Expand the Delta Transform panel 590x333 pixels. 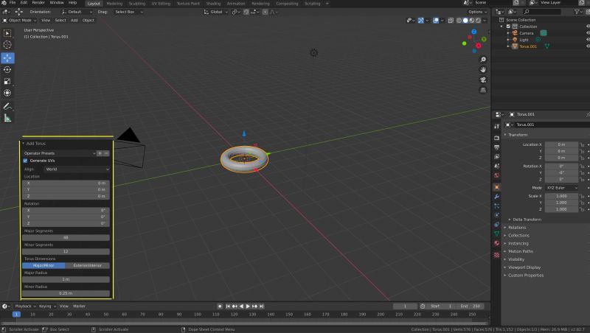527,220
